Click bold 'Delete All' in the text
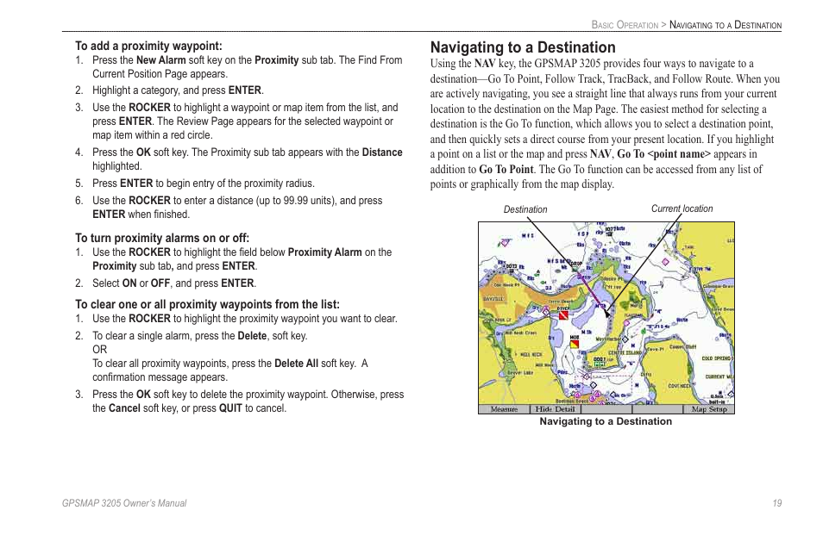Viewport: 823px width, 535px height. (296, 364)
